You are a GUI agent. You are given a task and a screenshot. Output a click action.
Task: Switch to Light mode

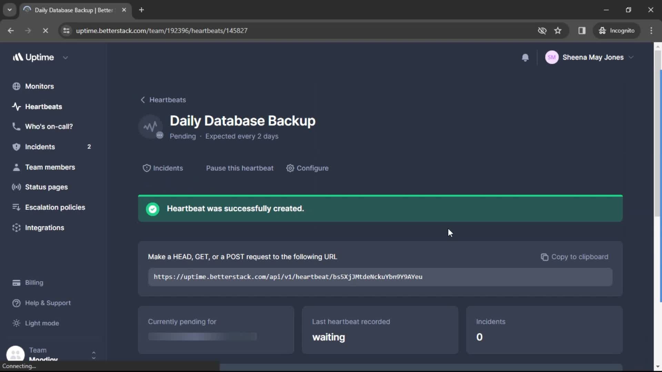[x=42, y=323]
